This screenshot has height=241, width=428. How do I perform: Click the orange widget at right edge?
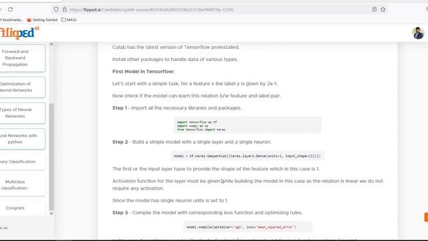click(x=426, y=217)
